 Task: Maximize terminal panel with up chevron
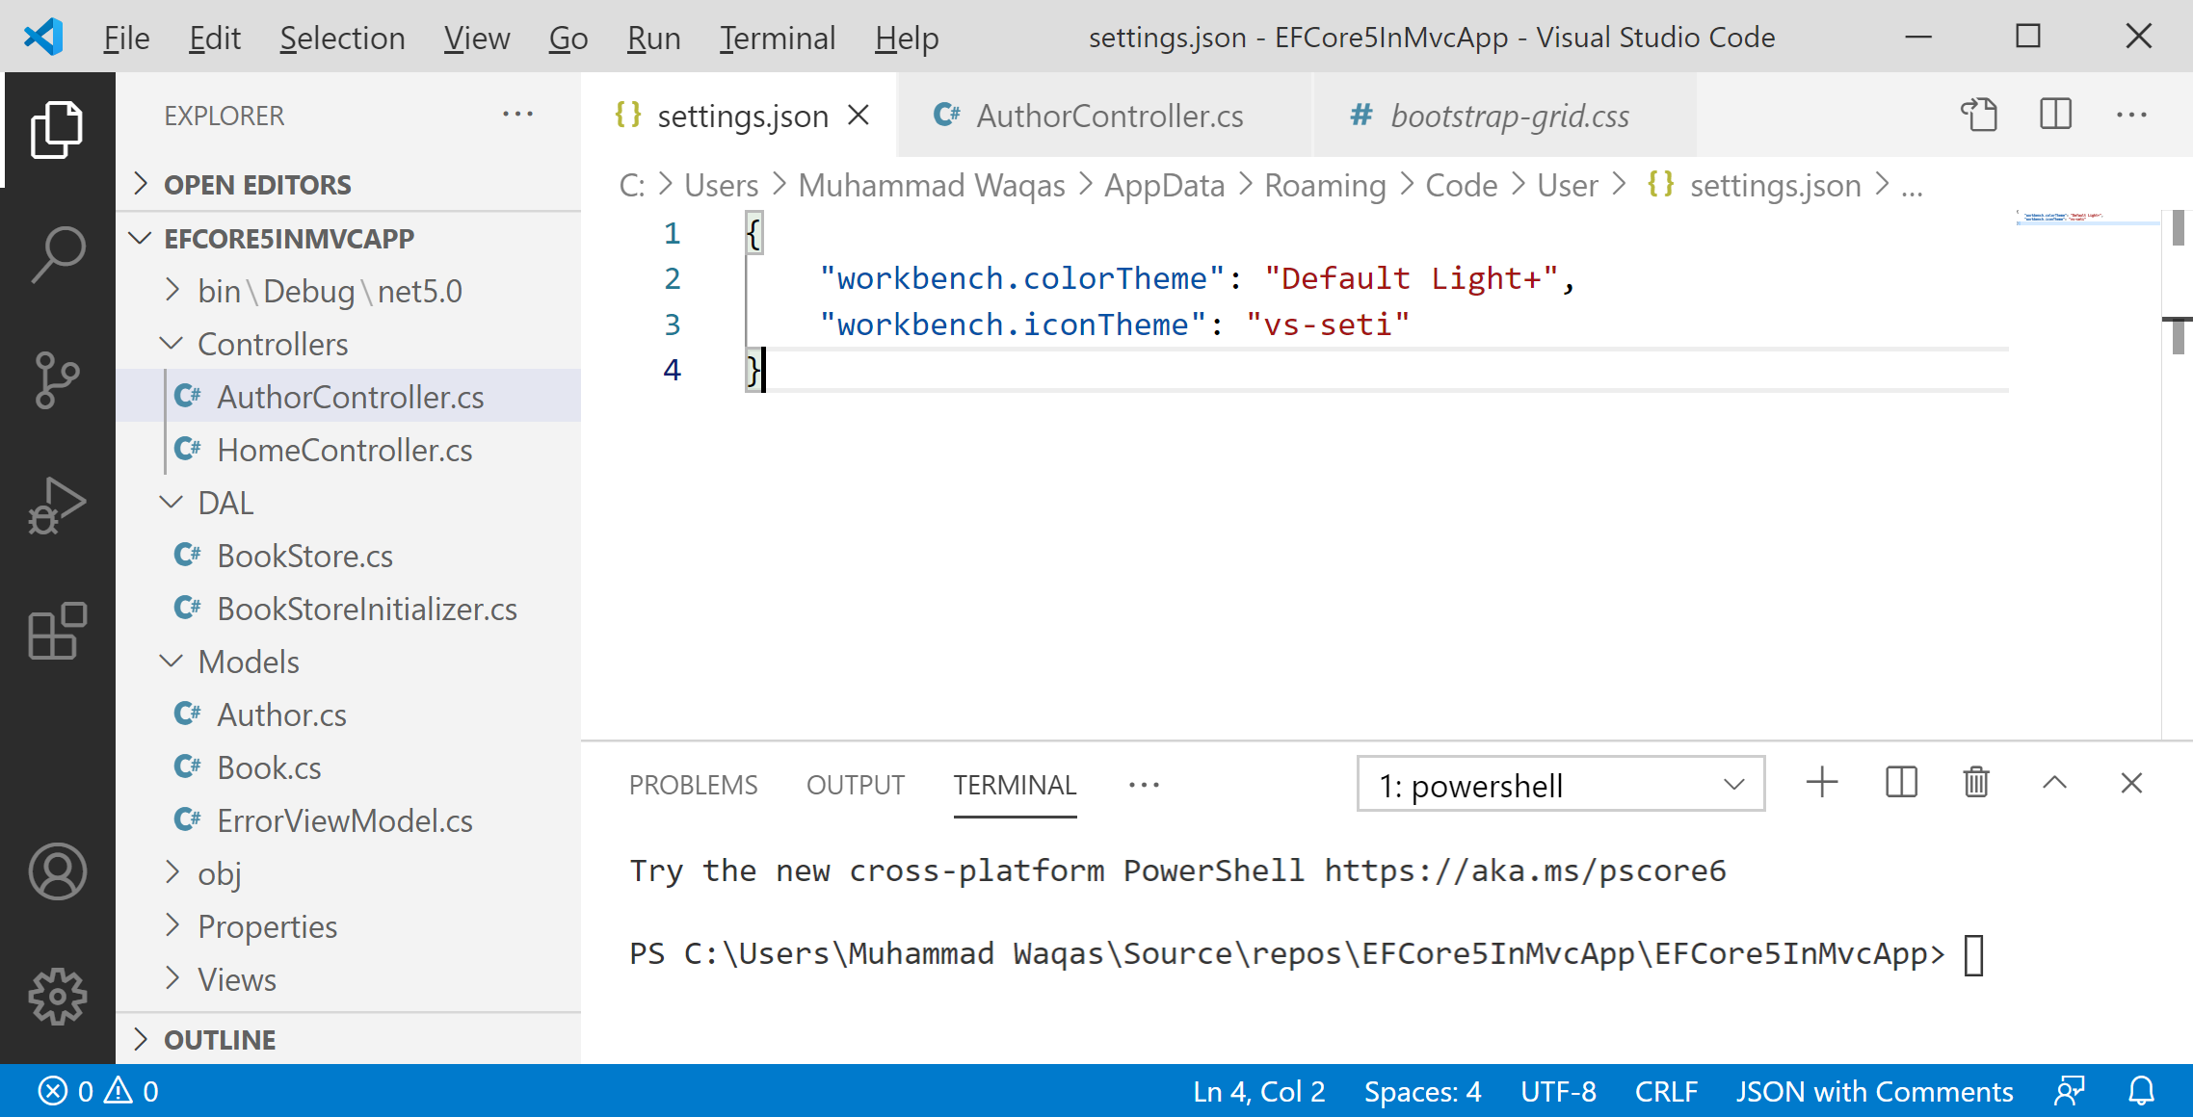pos(2054,783)
